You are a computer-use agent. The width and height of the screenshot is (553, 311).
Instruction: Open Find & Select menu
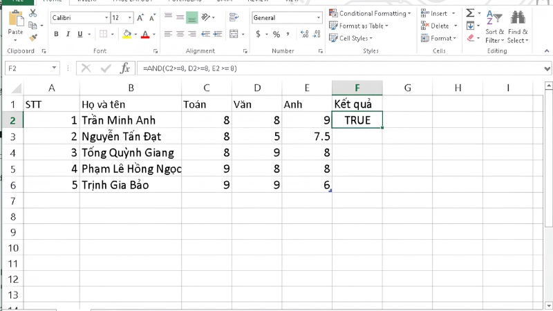[x=518, y=27]
